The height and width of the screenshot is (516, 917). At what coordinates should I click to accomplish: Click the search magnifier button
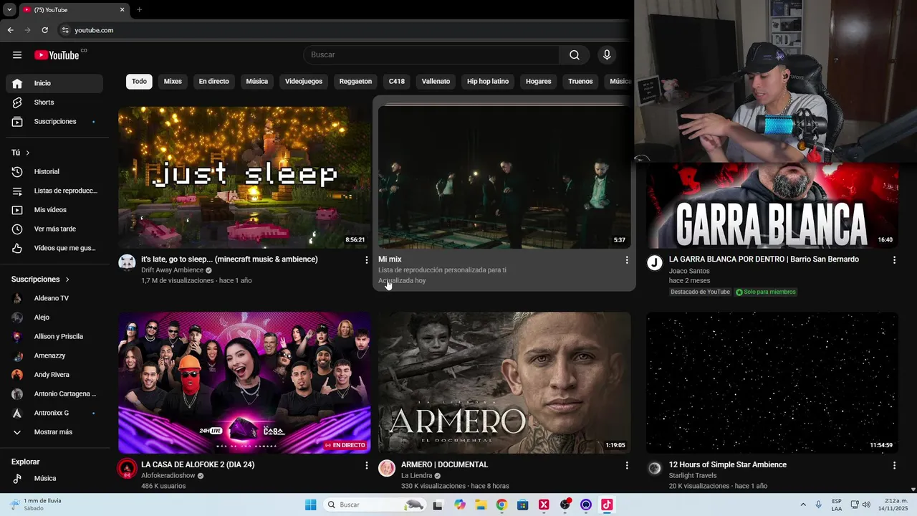[x=575, y=55]
